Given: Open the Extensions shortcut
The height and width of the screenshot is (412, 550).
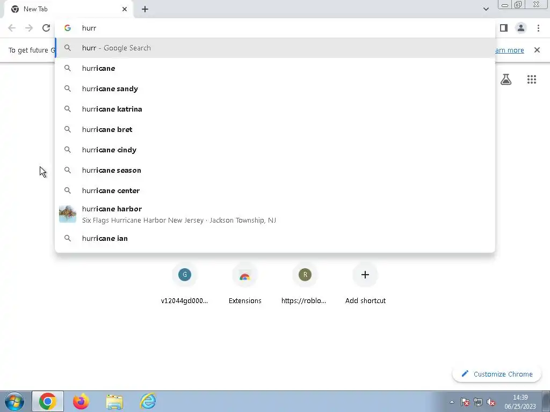Looking at the screenshot, I should coord(245,283).
